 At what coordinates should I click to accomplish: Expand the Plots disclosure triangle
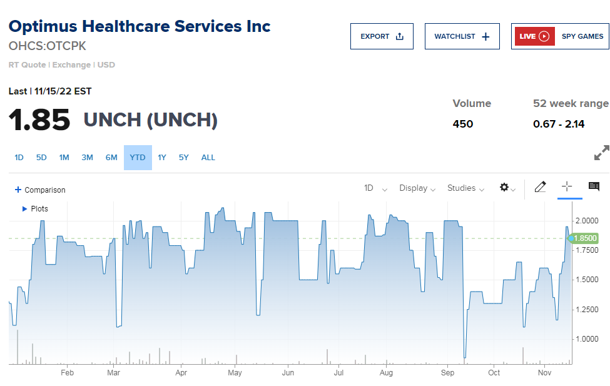click(24, 209)
